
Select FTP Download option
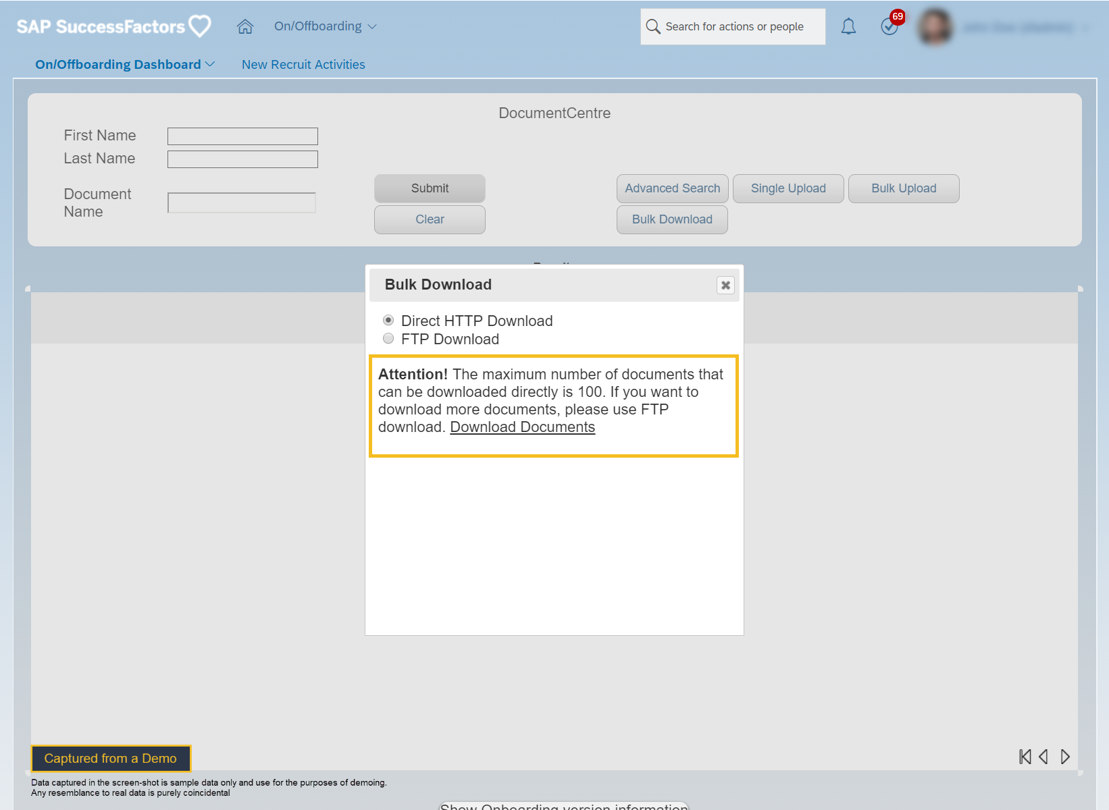[x=388, y=338]
